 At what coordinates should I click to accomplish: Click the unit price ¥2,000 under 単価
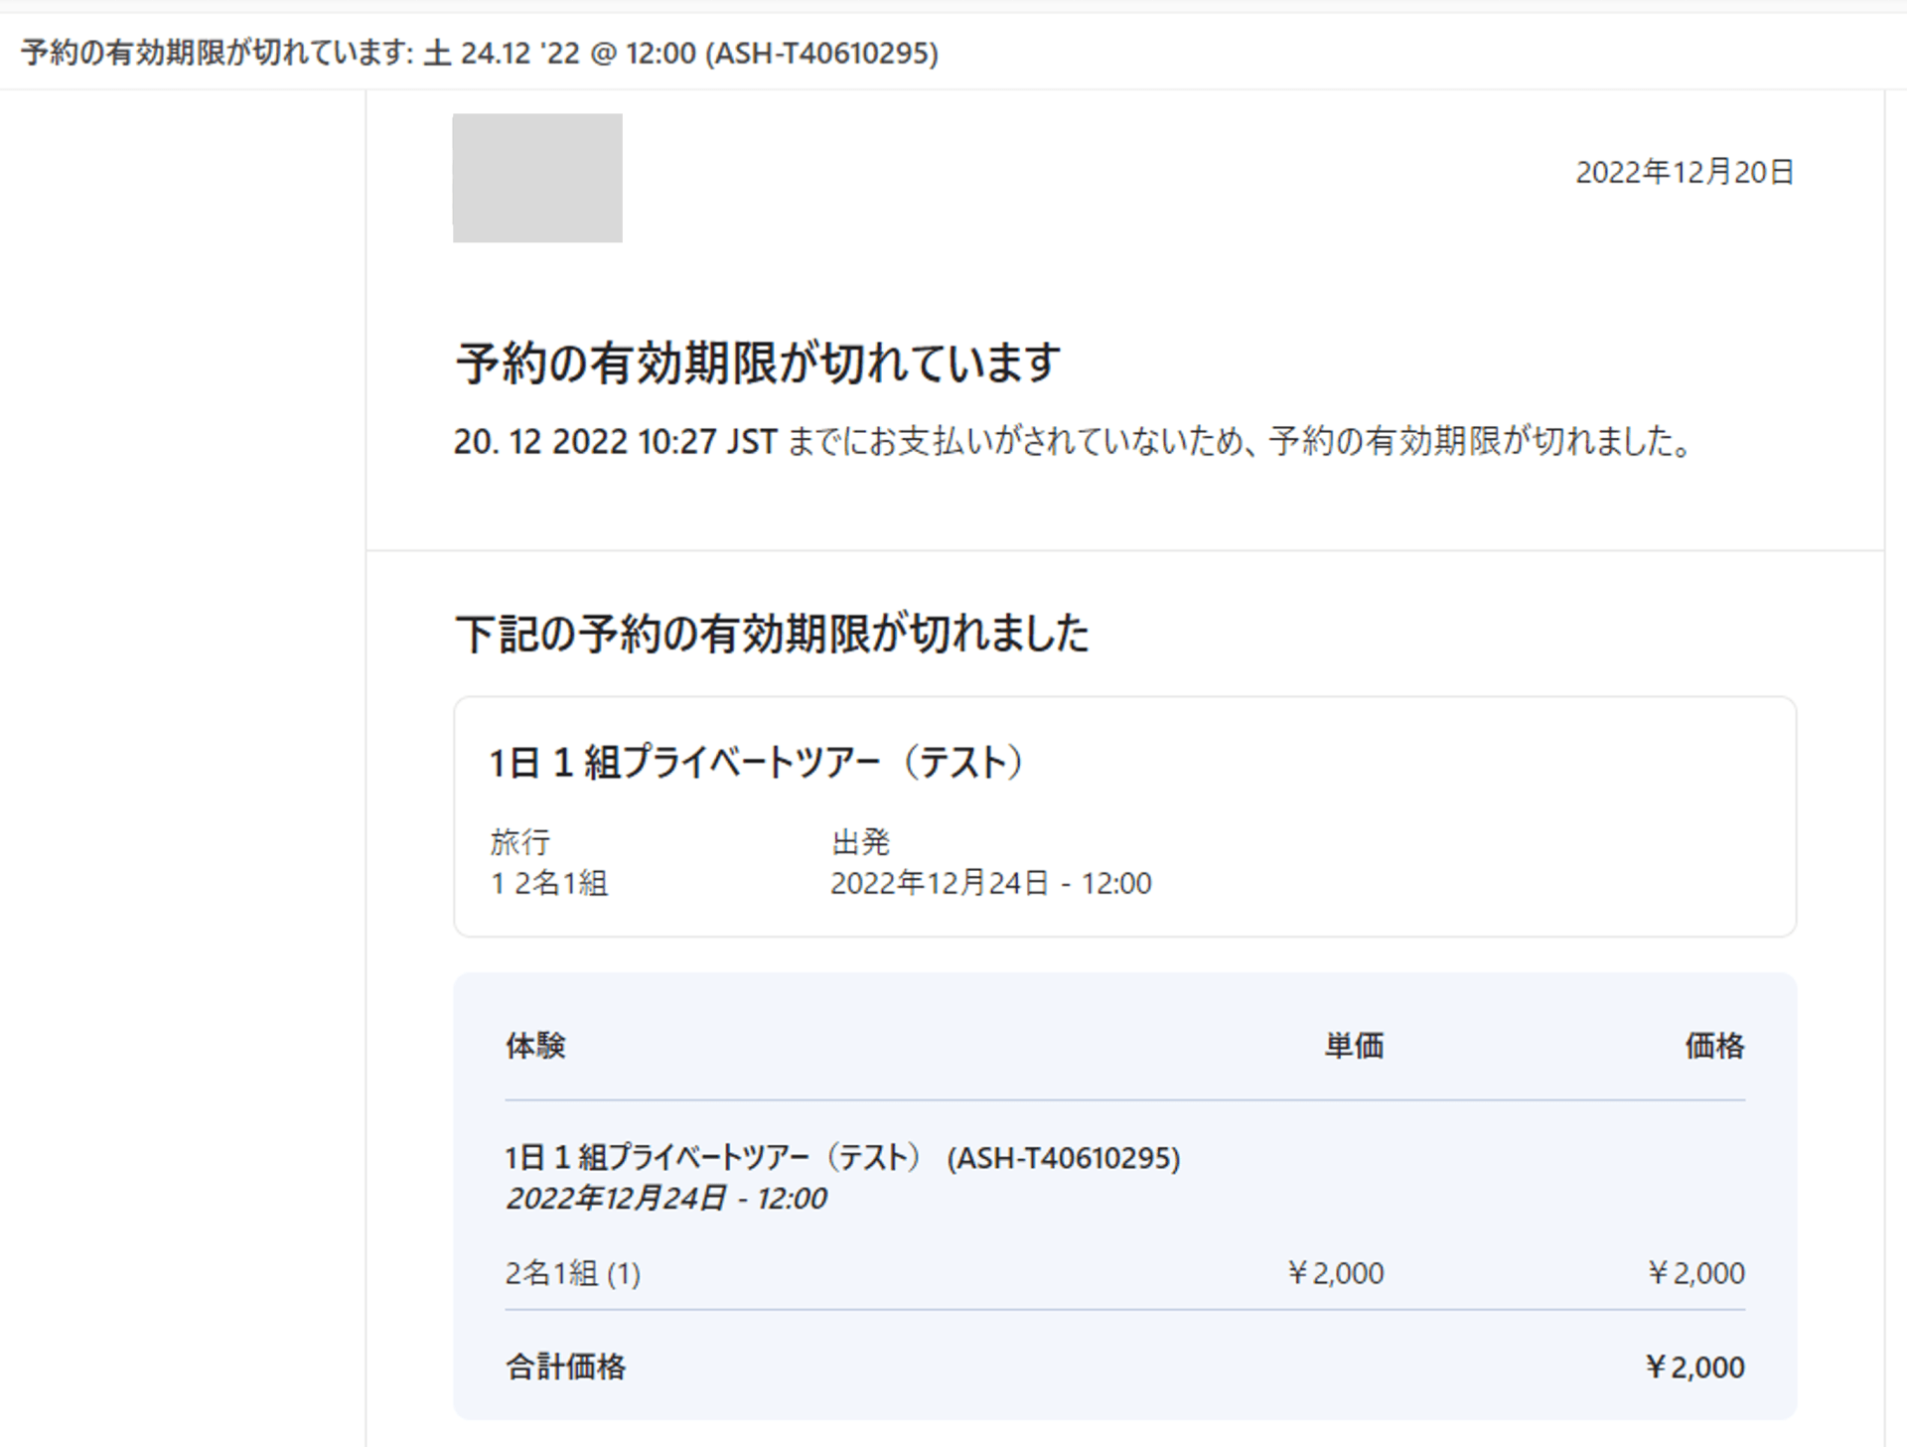pos(1335,1273)
